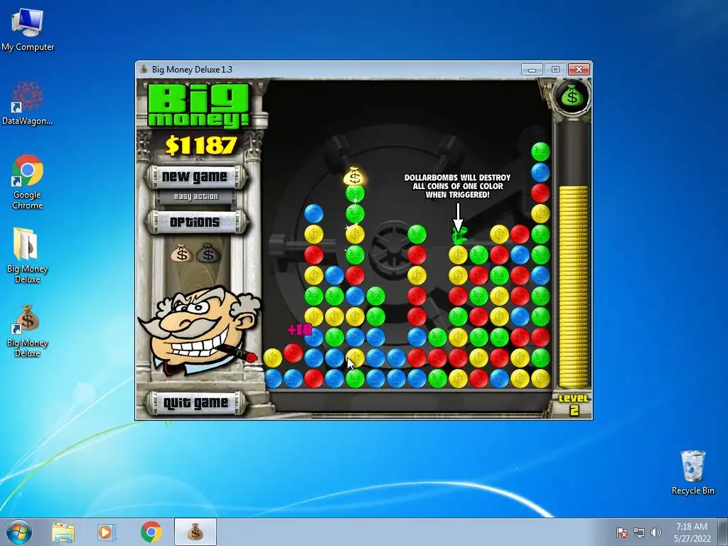Viewport: 728px width, 546px height.
Task: Click the $1187 score display
Action: (x=201, y=145)
